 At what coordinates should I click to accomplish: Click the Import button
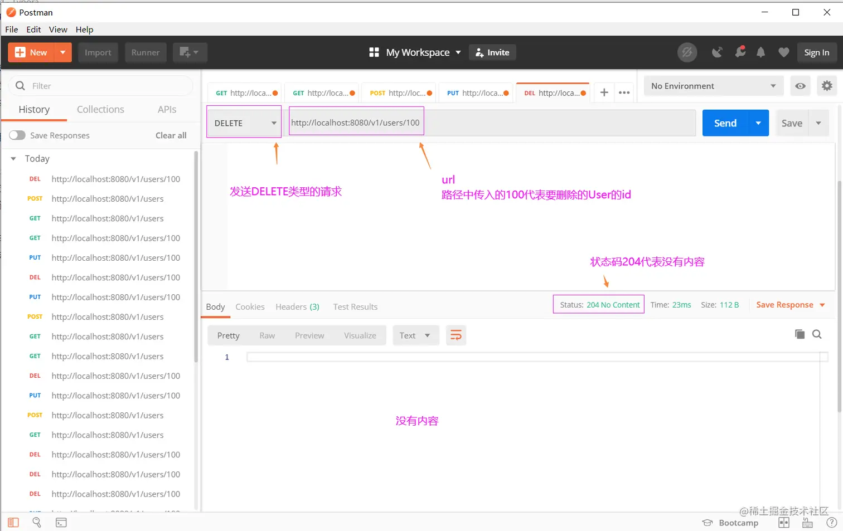pos(98,52)
